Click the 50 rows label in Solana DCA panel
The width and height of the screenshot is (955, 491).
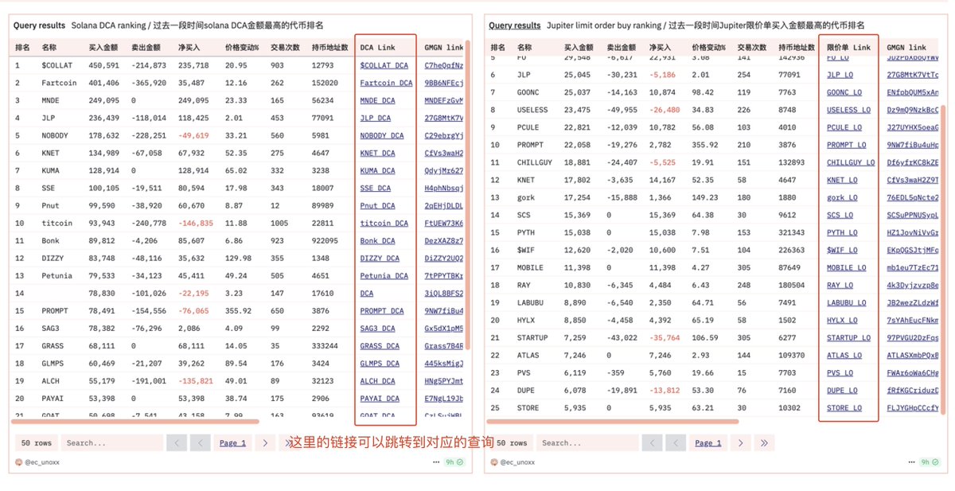pos(36,442)
